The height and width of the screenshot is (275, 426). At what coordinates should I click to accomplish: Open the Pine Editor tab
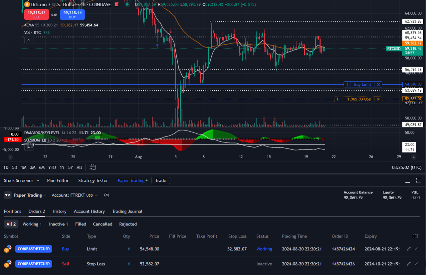point(58,181)
